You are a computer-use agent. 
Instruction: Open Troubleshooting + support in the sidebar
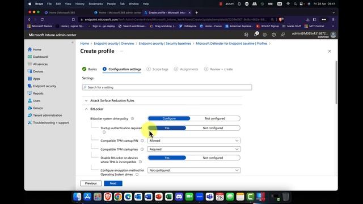48,122
